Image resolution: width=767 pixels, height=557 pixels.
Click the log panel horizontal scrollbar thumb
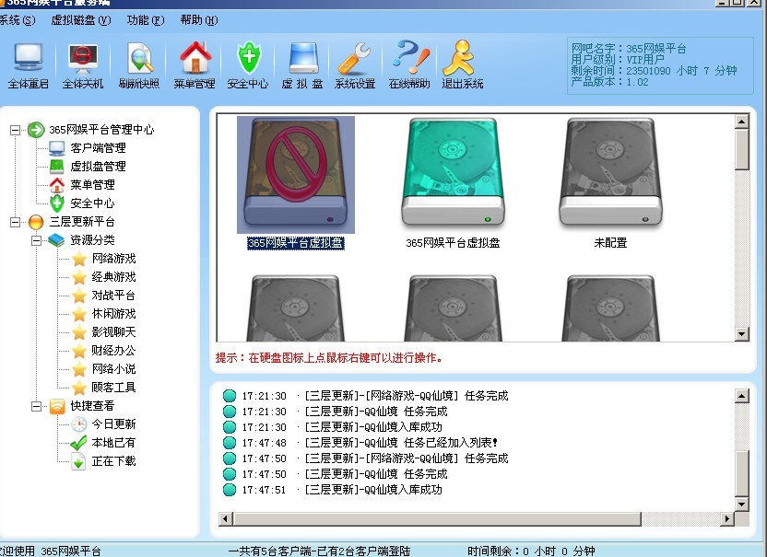[437, 519]
